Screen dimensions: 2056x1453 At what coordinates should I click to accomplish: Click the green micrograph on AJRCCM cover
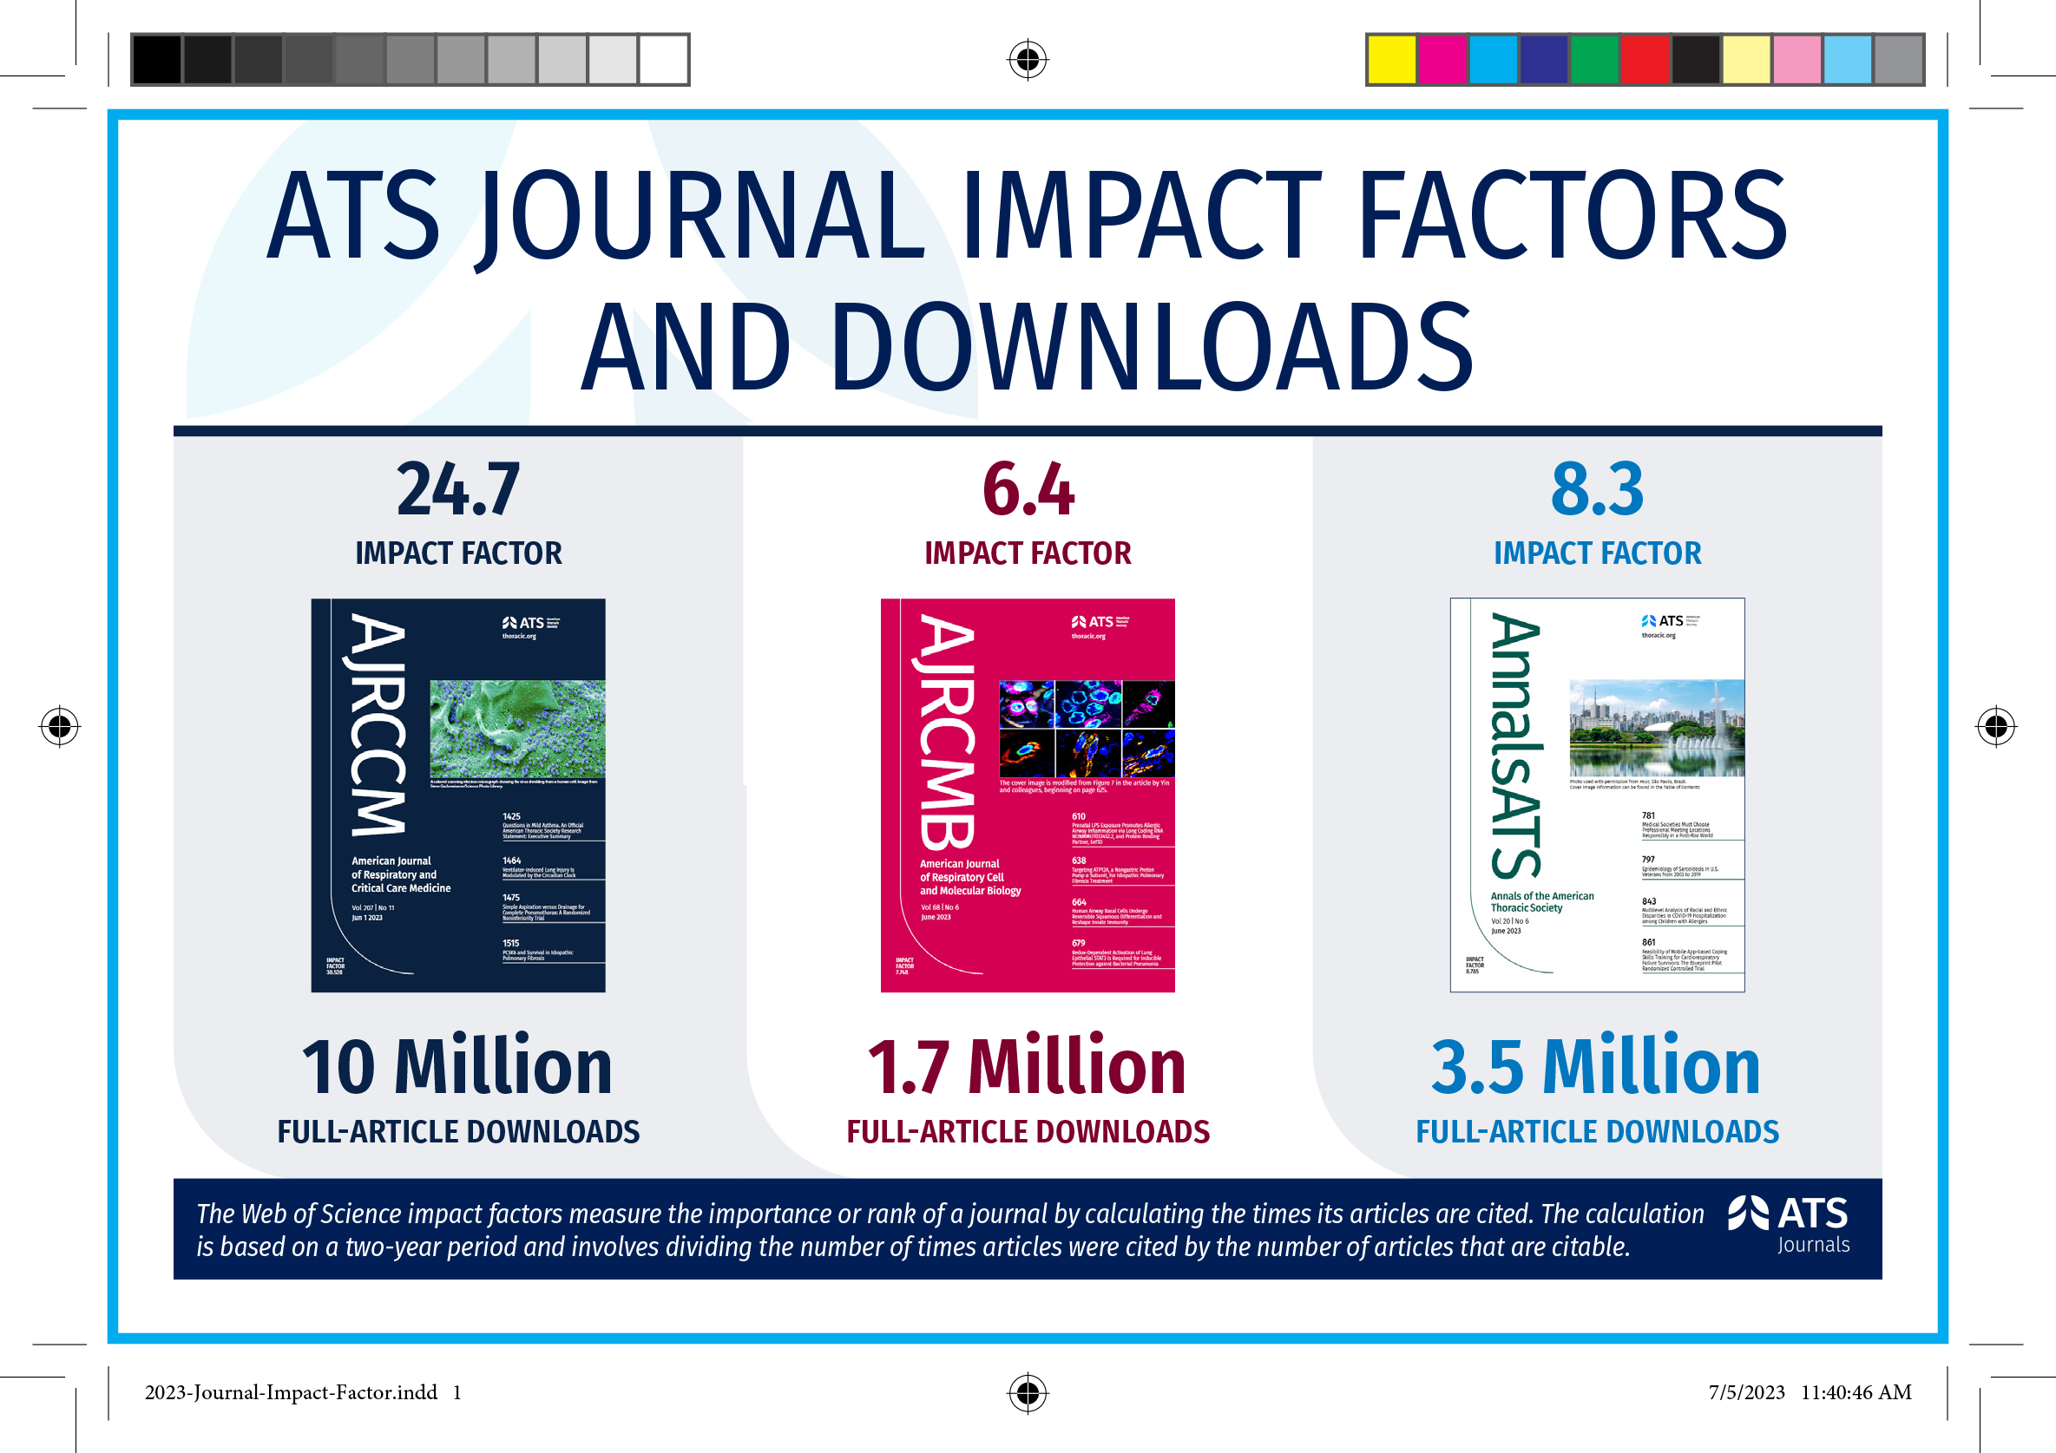517,729
